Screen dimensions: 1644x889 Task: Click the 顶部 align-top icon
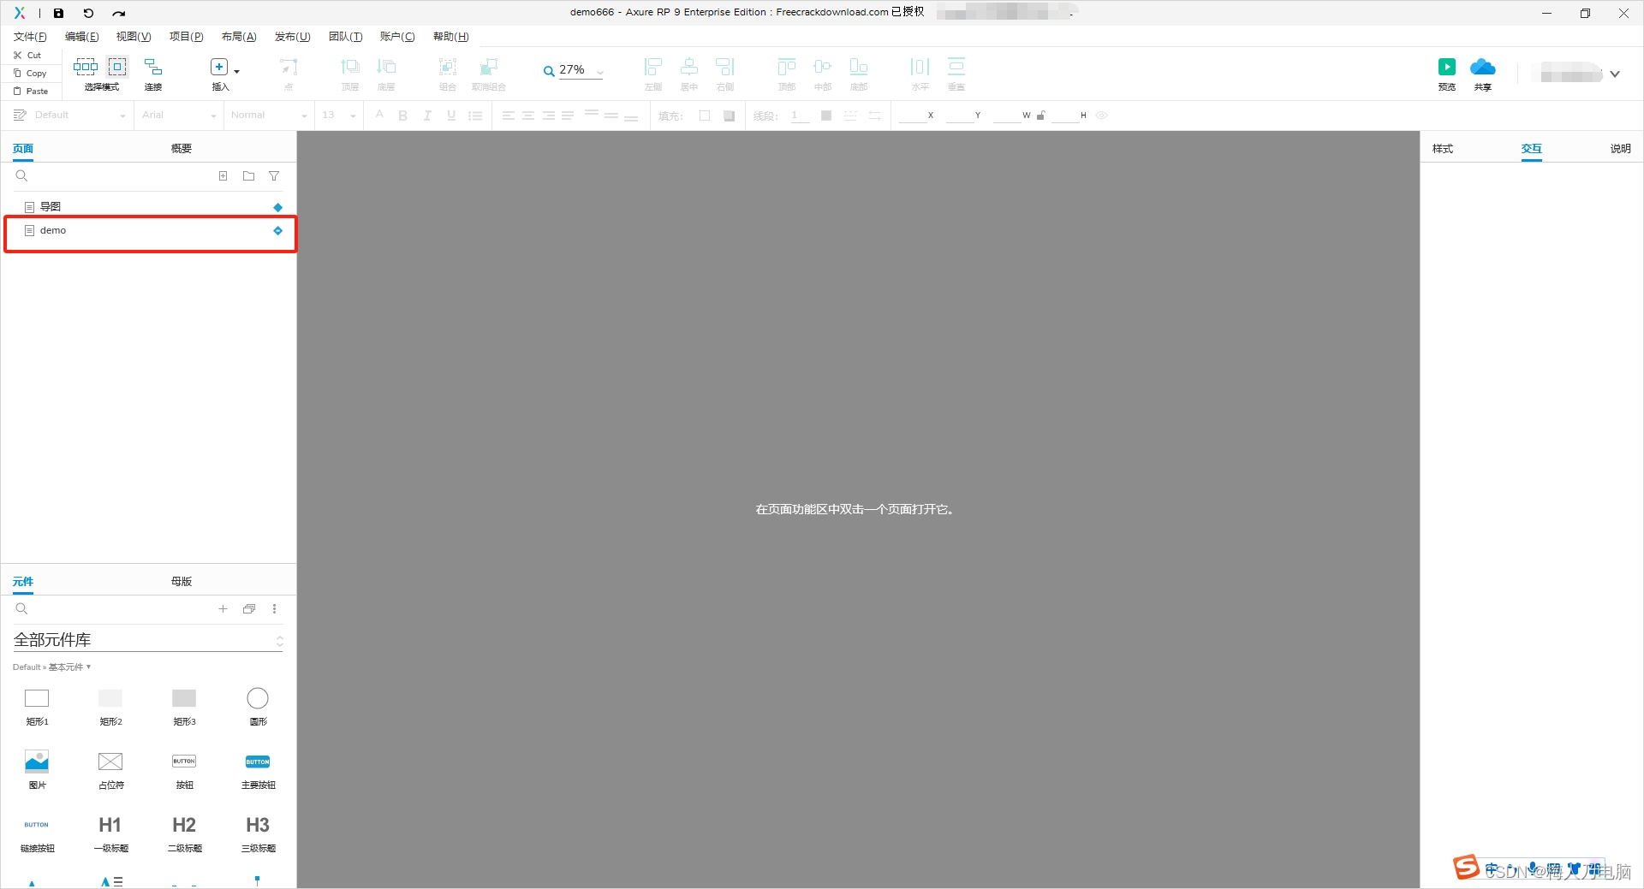(787, 67)
